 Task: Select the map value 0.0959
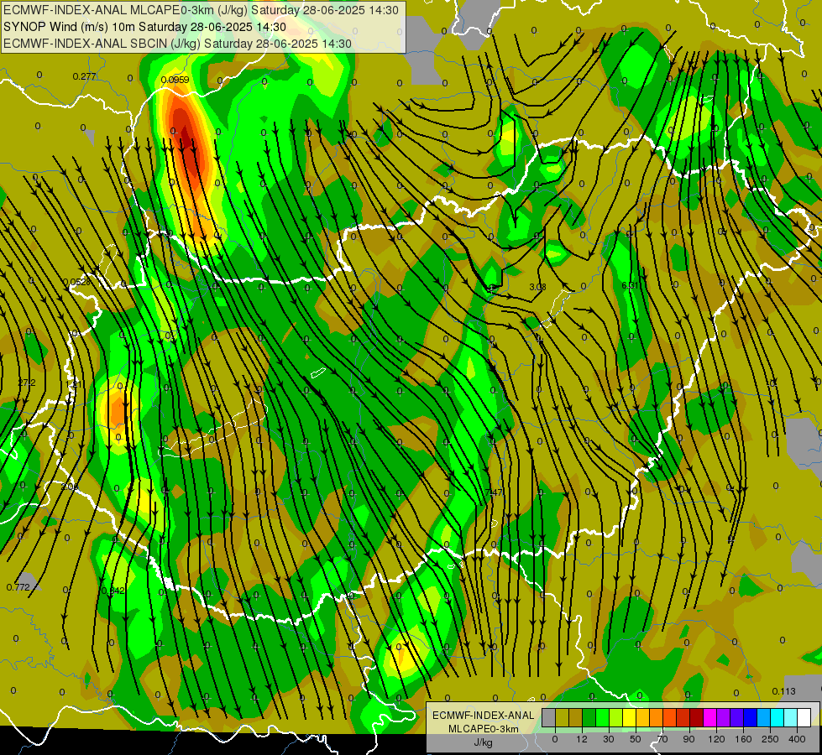tap(175, 80)
